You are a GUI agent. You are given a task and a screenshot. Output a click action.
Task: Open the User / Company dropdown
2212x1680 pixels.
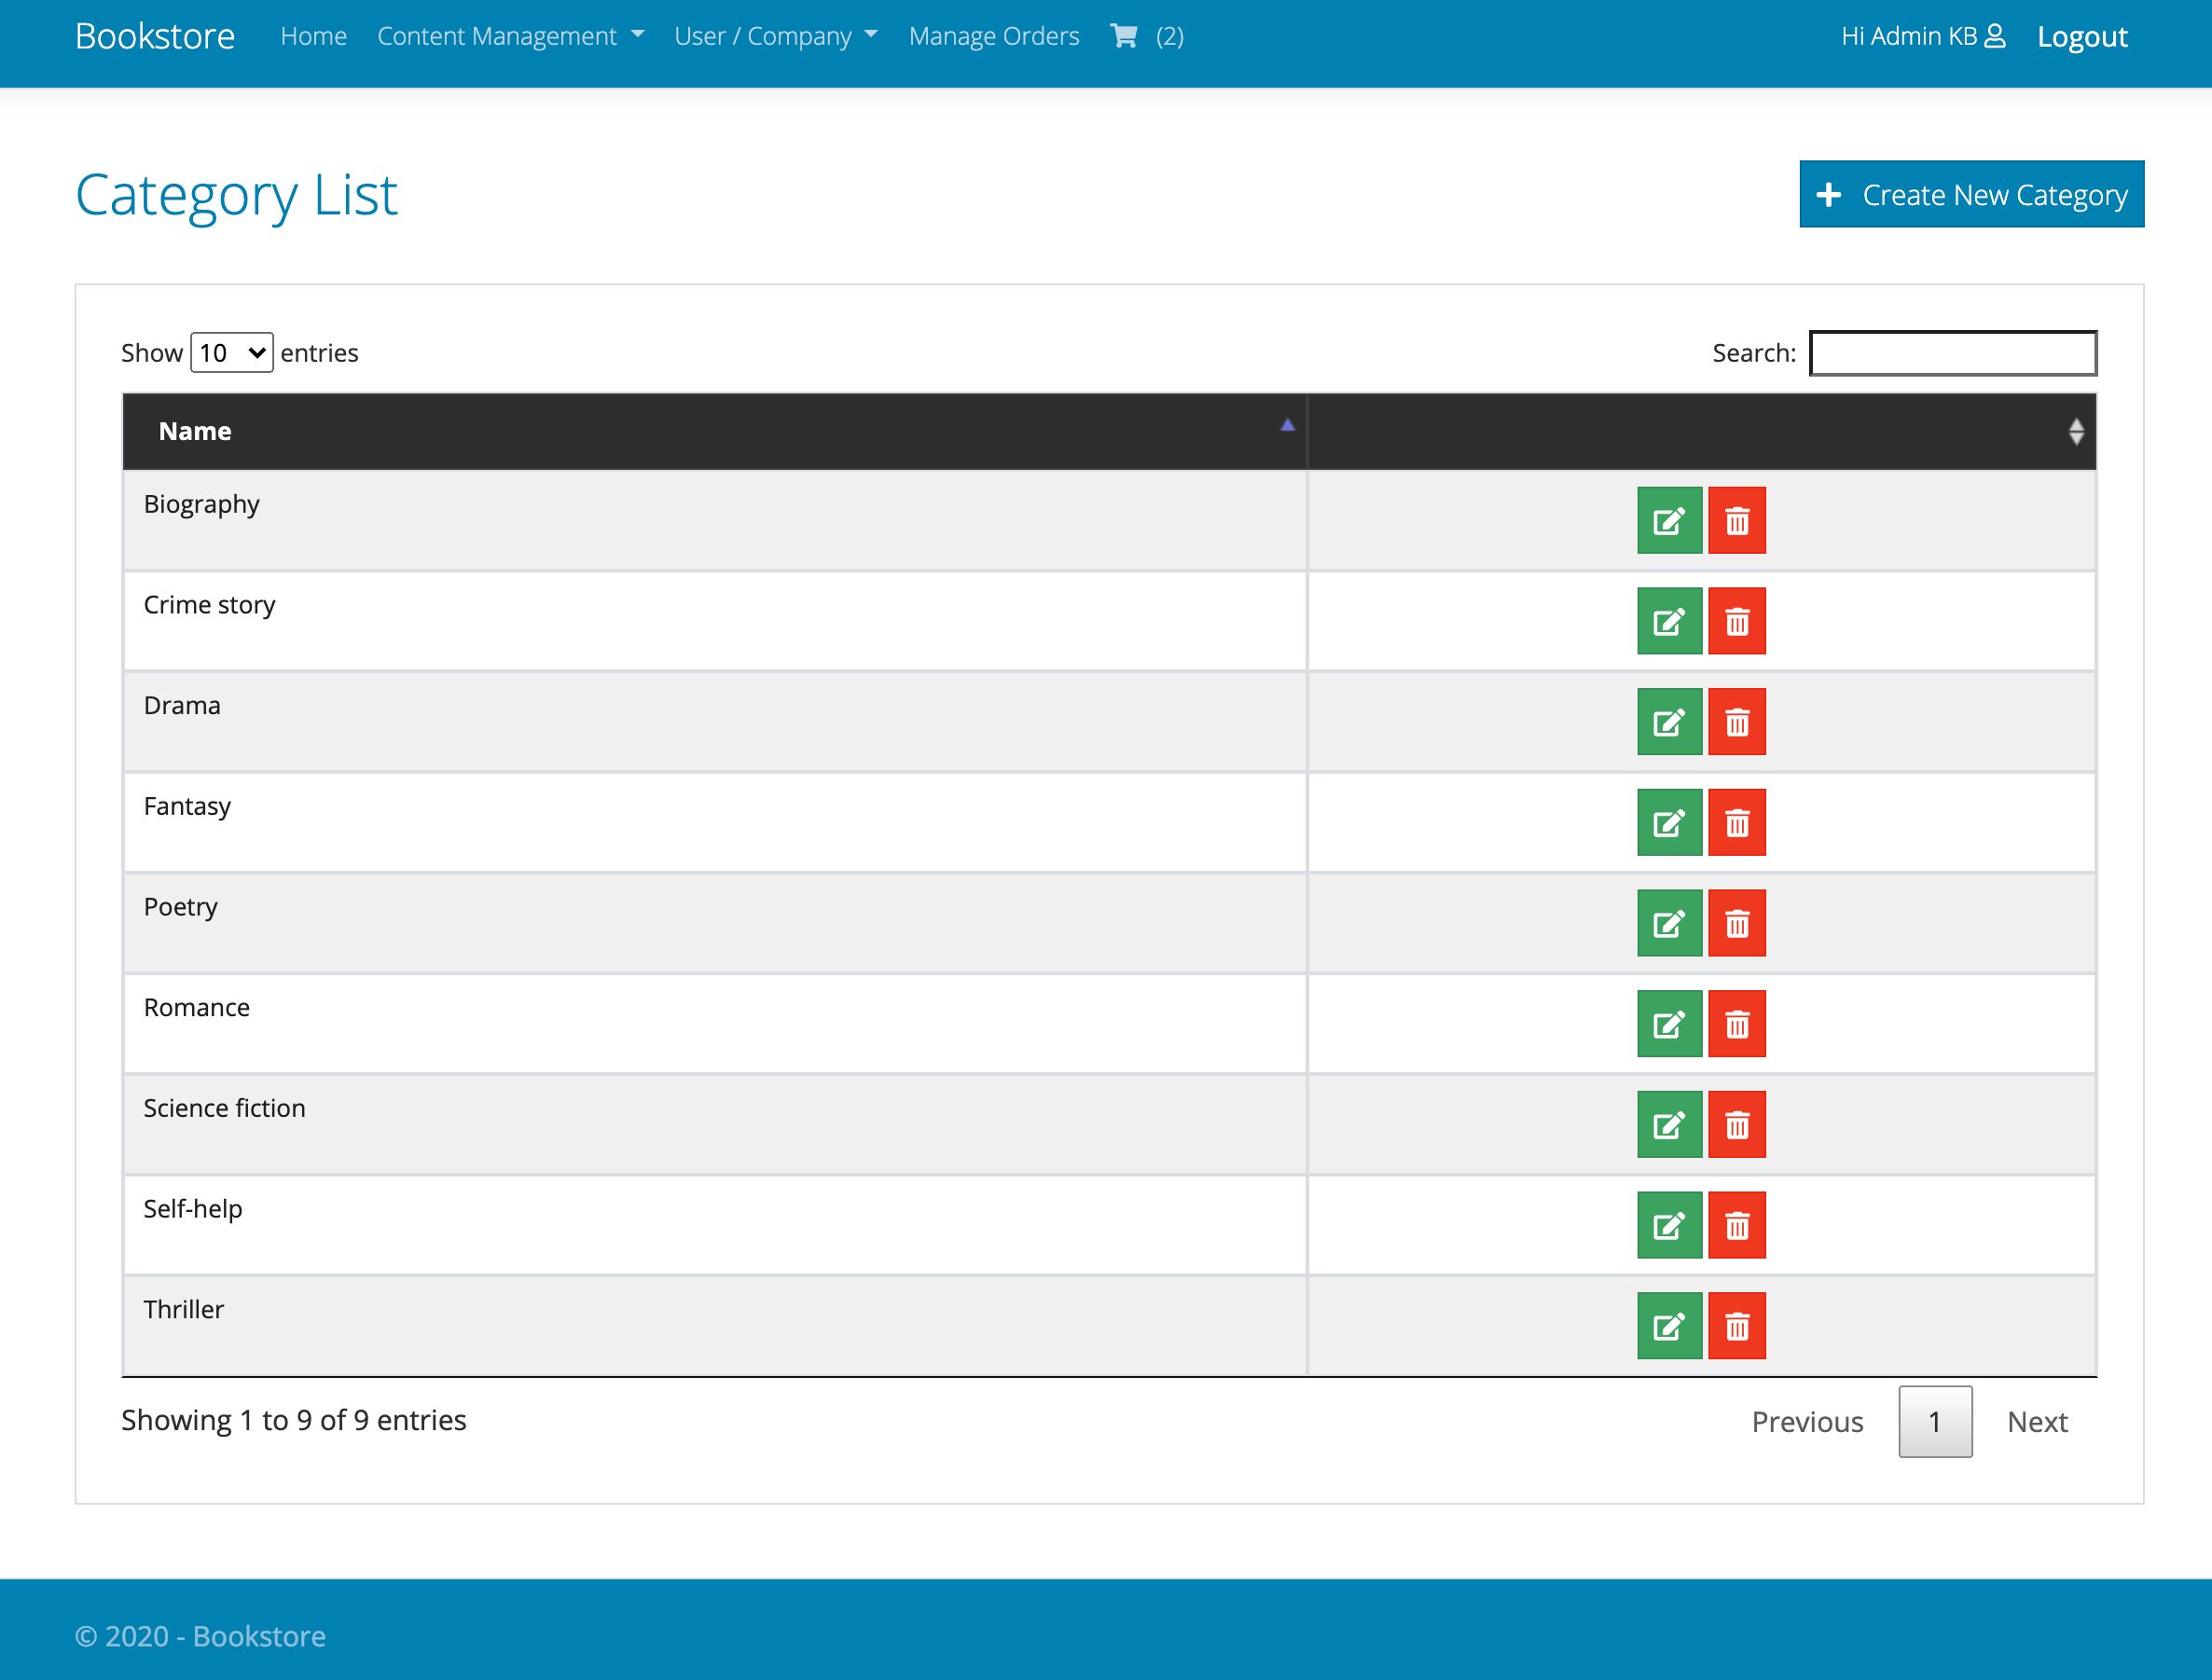tap(775, 36)
